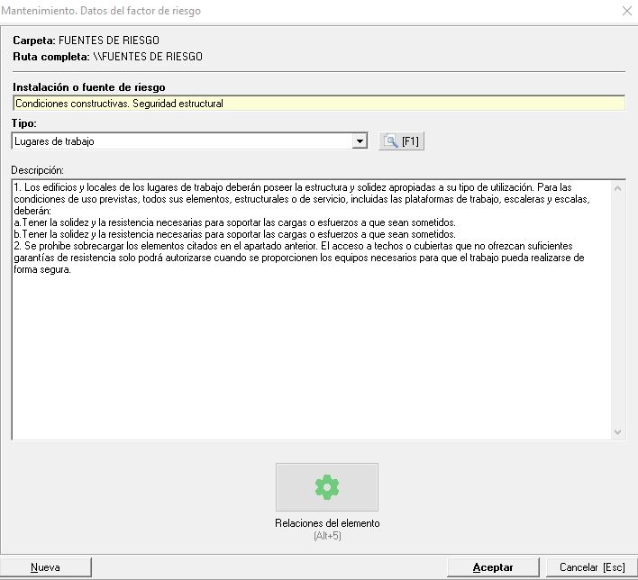Click Cancelar [Esc] to discard changes
This screenshot has height=580, width=638.
(591, 567)
